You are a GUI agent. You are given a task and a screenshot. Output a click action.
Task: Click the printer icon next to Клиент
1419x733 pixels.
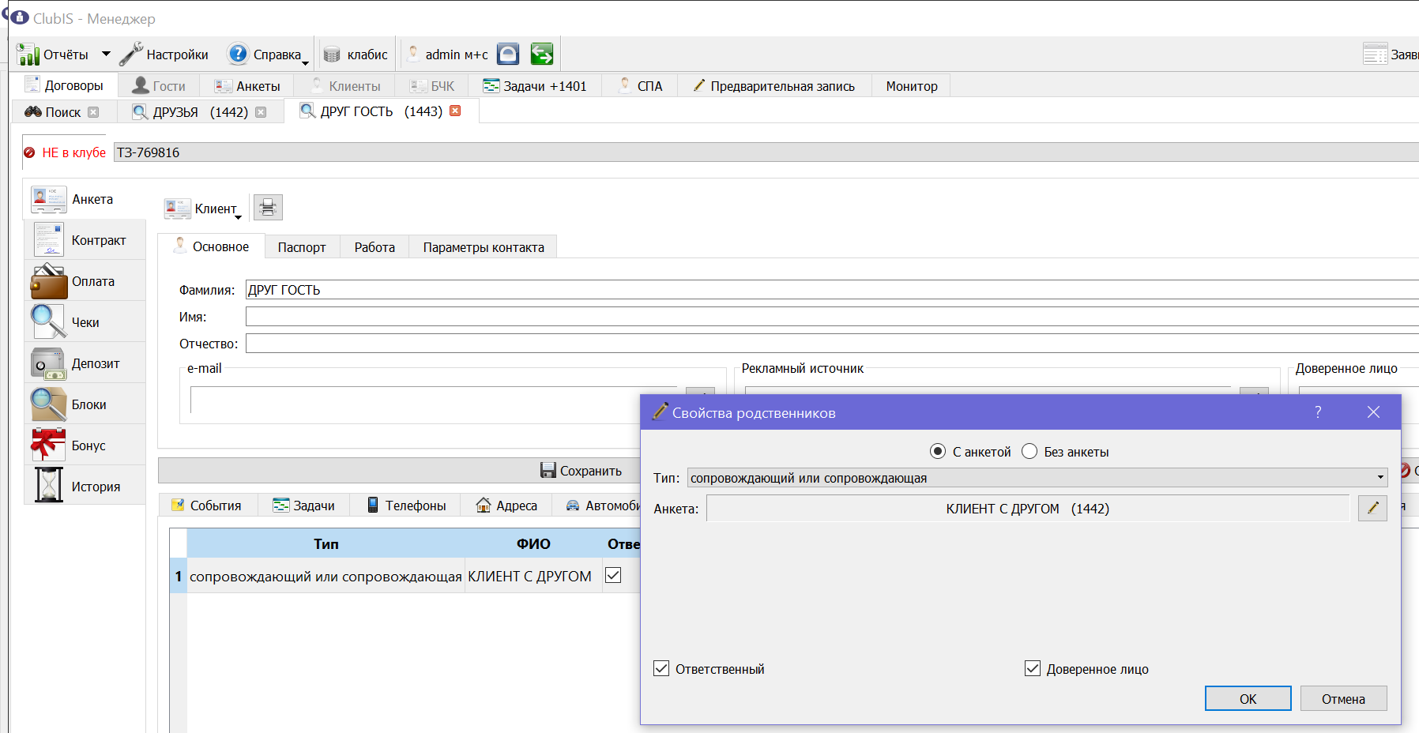[x=268, y=208]
